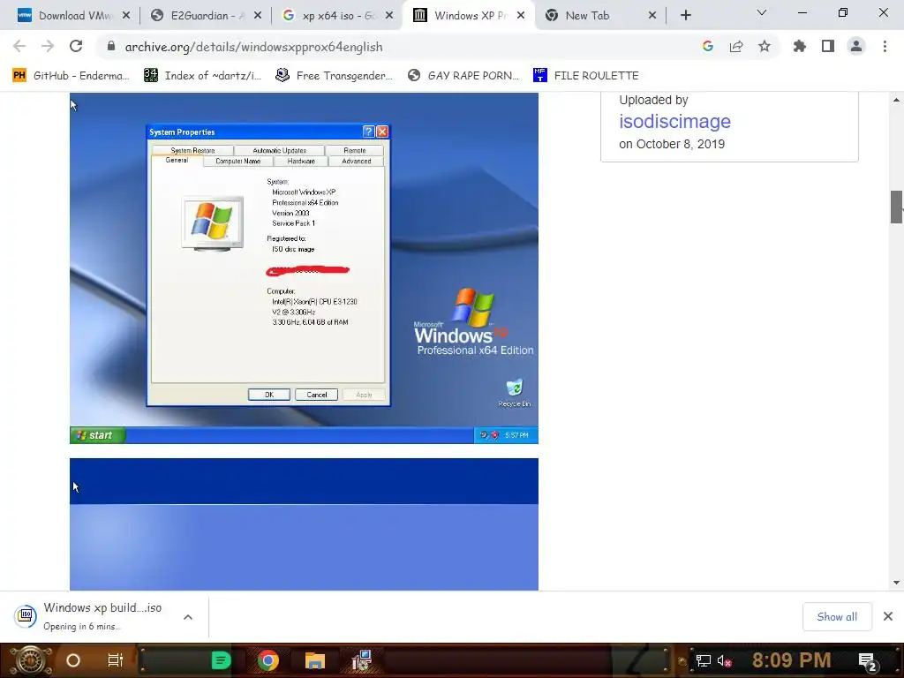Open the Extensions puzzle icon
This screenshot has width=904, height=678.
799,46
